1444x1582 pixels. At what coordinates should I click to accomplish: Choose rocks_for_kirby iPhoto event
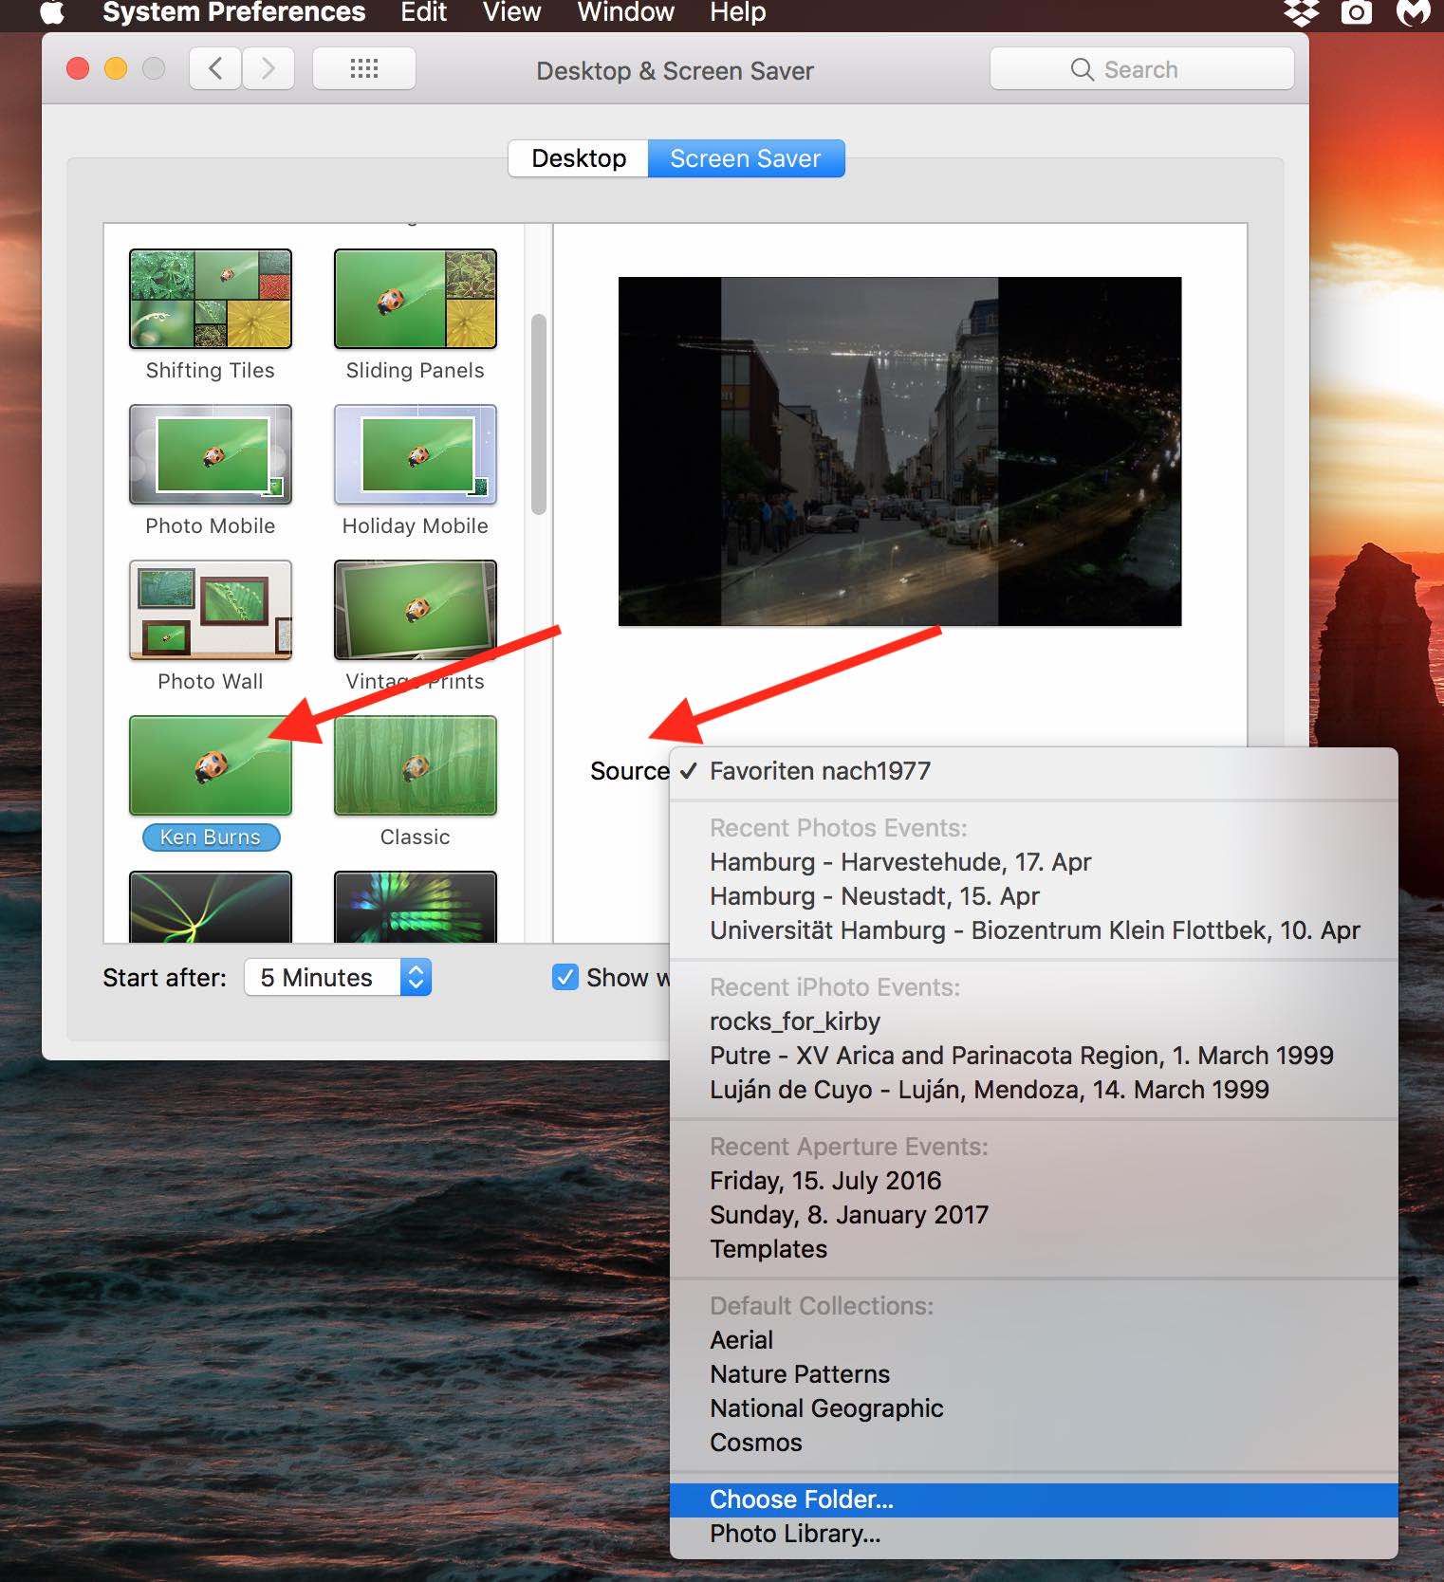1033,1021
